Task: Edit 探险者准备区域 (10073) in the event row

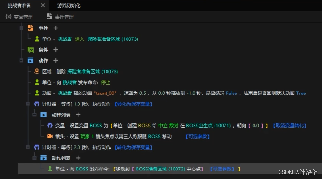Action: click(x=113, y=39)
